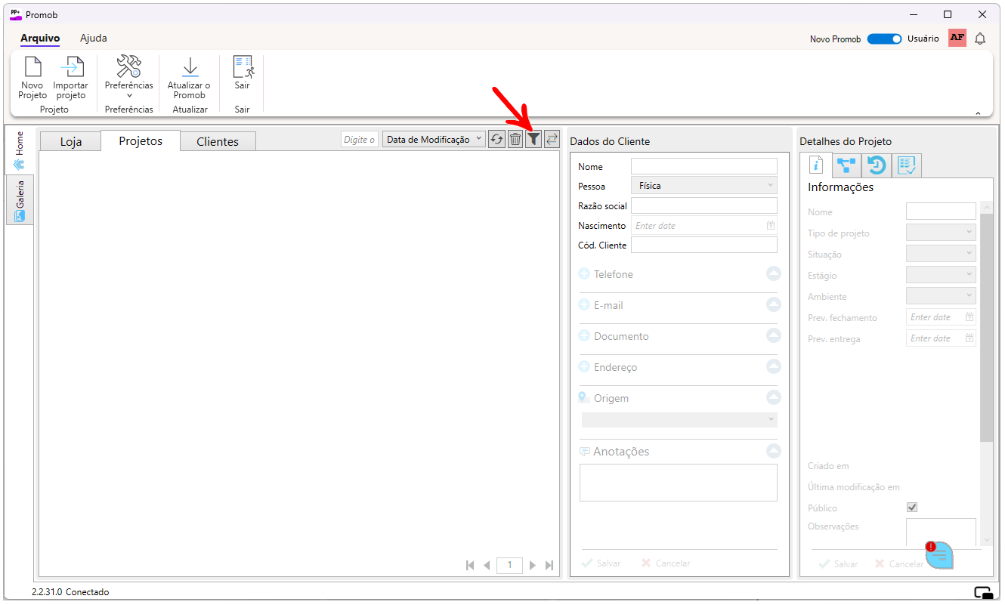Click the trash delete icon

515,139
